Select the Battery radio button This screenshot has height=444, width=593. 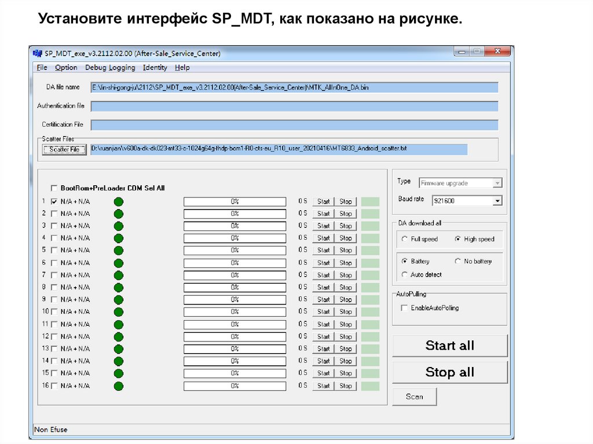(404, 261)
